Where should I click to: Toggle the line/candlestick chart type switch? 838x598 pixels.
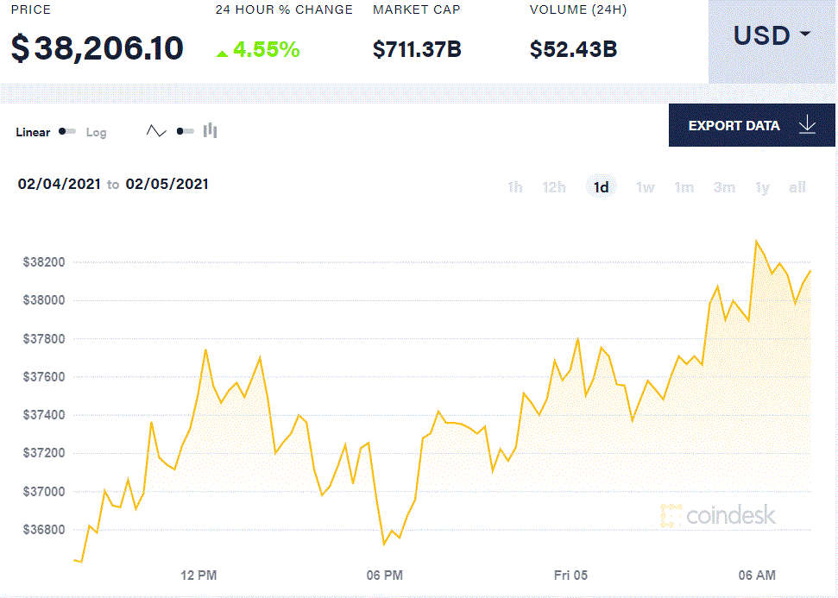(x=185, y=131)
